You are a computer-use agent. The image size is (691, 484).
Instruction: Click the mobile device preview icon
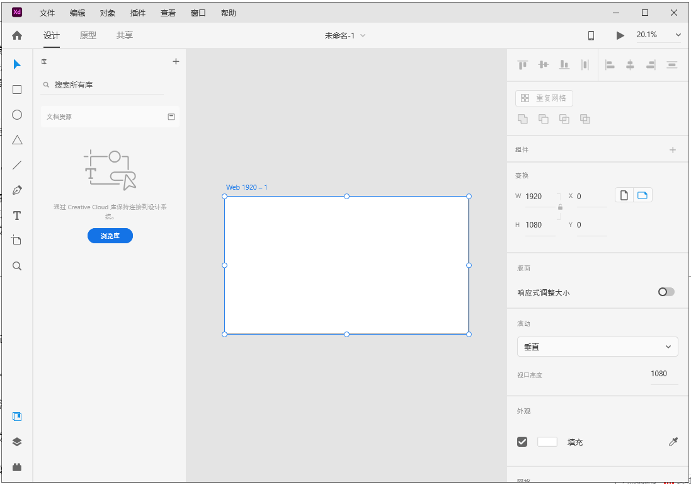(591, 35)
